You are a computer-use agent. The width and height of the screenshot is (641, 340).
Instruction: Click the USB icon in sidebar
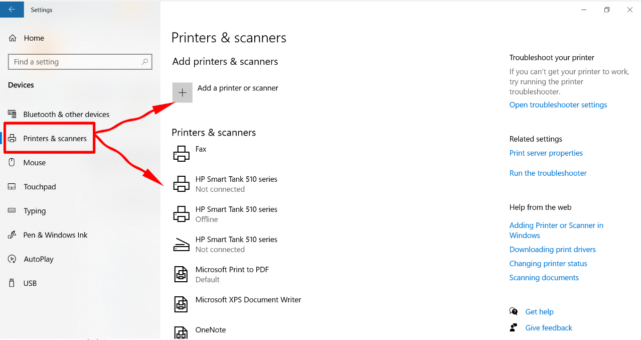12,283
